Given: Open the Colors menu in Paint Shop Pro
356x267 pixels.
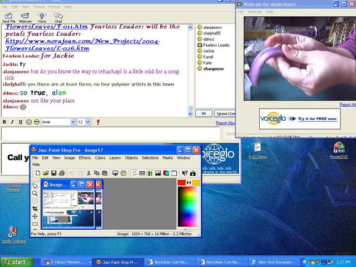Looking at the screenshot, I should coord(100,158).
